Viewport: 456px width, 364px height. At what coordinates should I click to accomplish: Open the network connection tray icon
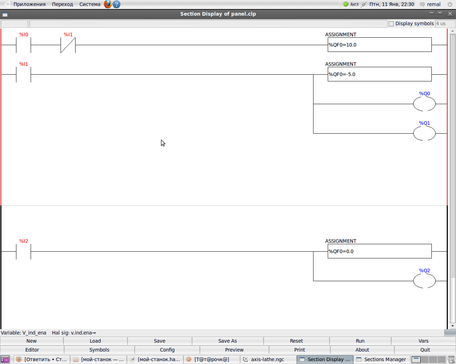pos(363,4)
